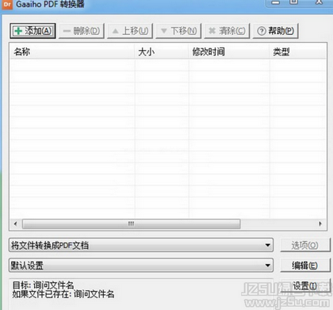Open the 默认设置 profile dropdown
Image resolution: width=333 pixels, height=310 pixels.
tap(141, 265)
